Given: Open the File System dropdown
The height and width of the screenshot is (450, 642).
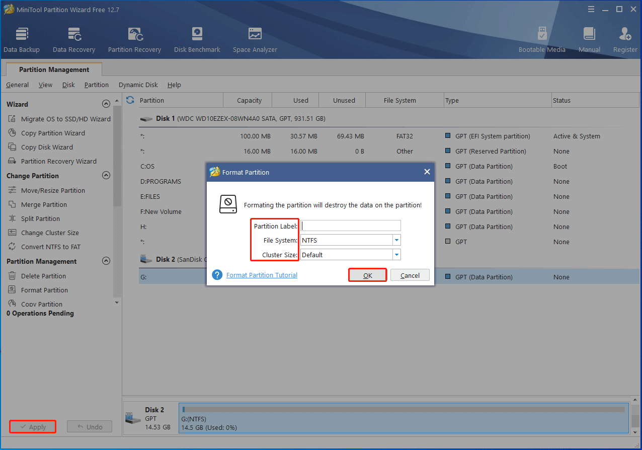Looking at the screenshot, I should click(396, 240).
